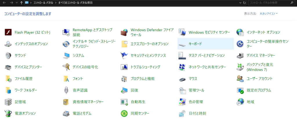Click the セキュリティとメンテナンス flag icon
297x122 pixels.
124,55
